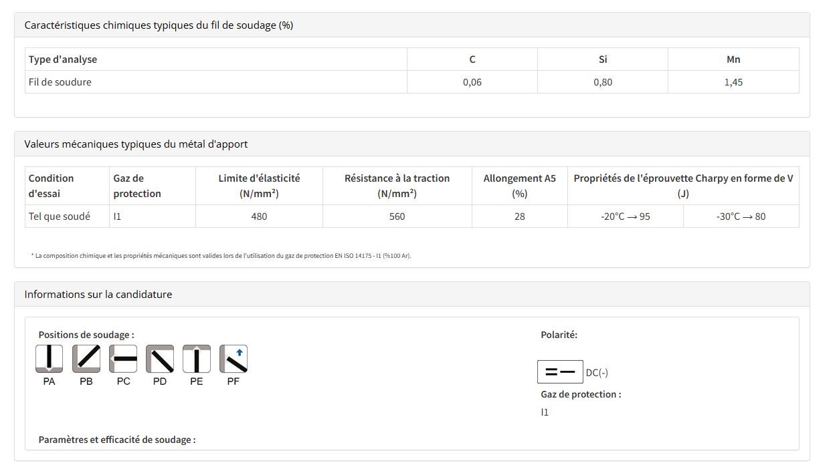The height and width of the screenshot is (469, 837).
Task: Click the 'Résistance à la traction' column header
Action: (x=397, y=186)
